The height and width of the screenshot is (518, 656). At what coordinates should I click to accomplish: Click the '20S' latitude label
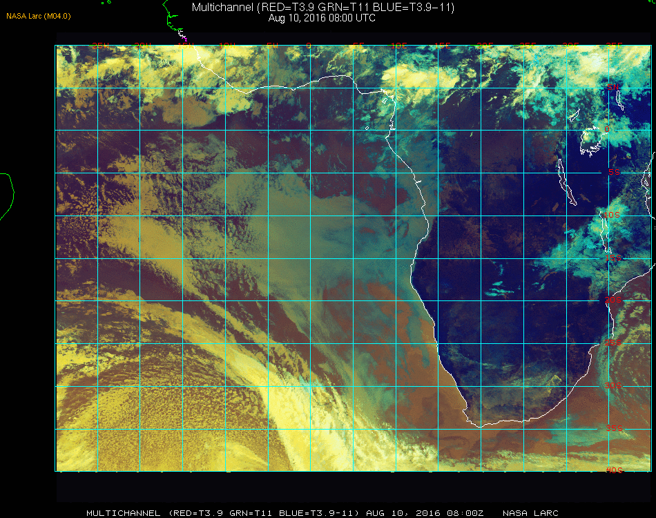tap(613, 300)
